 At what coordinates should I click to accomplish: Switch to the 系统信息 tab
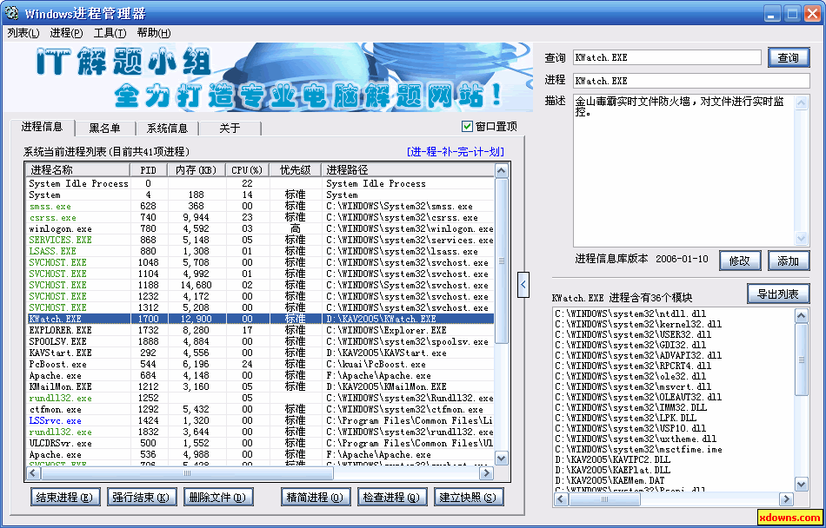167,129
